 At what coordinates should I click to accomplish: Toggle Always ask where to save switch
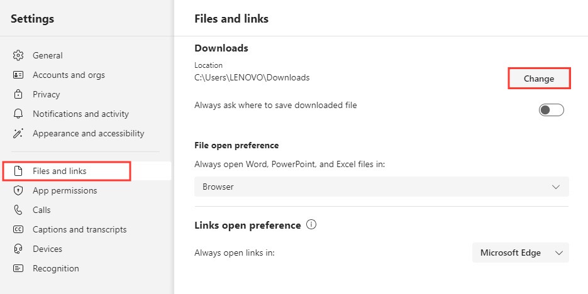click(x=552, y=110)
